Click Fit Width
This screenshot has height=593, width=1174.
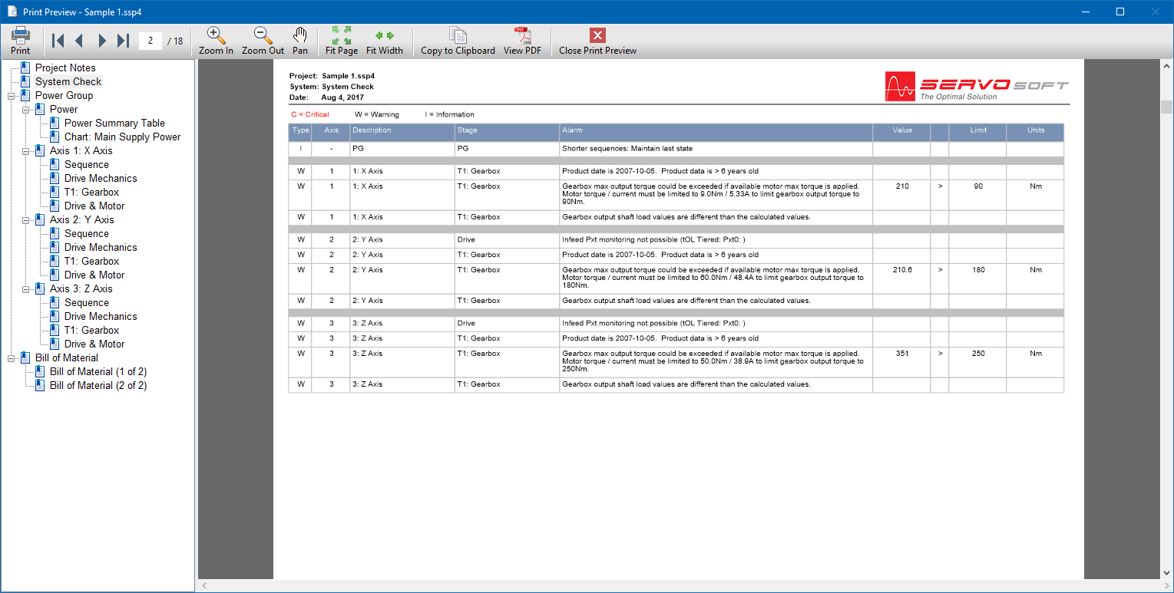point(384,35)
